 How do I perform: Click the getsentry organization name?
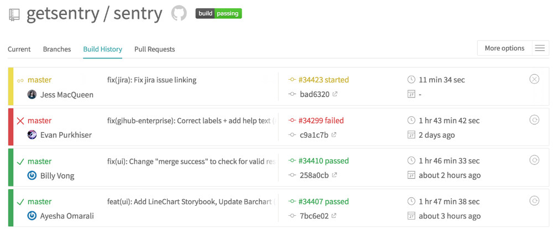(x=62, y=14)
